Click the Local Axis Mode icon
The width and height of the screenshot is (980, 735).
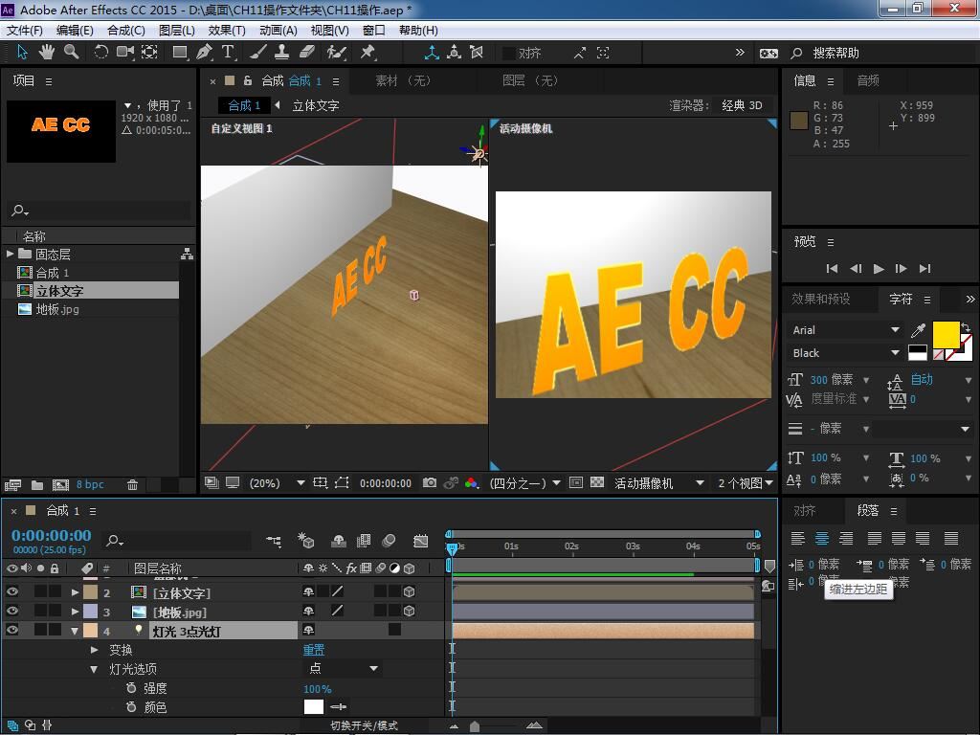(432, 53)
